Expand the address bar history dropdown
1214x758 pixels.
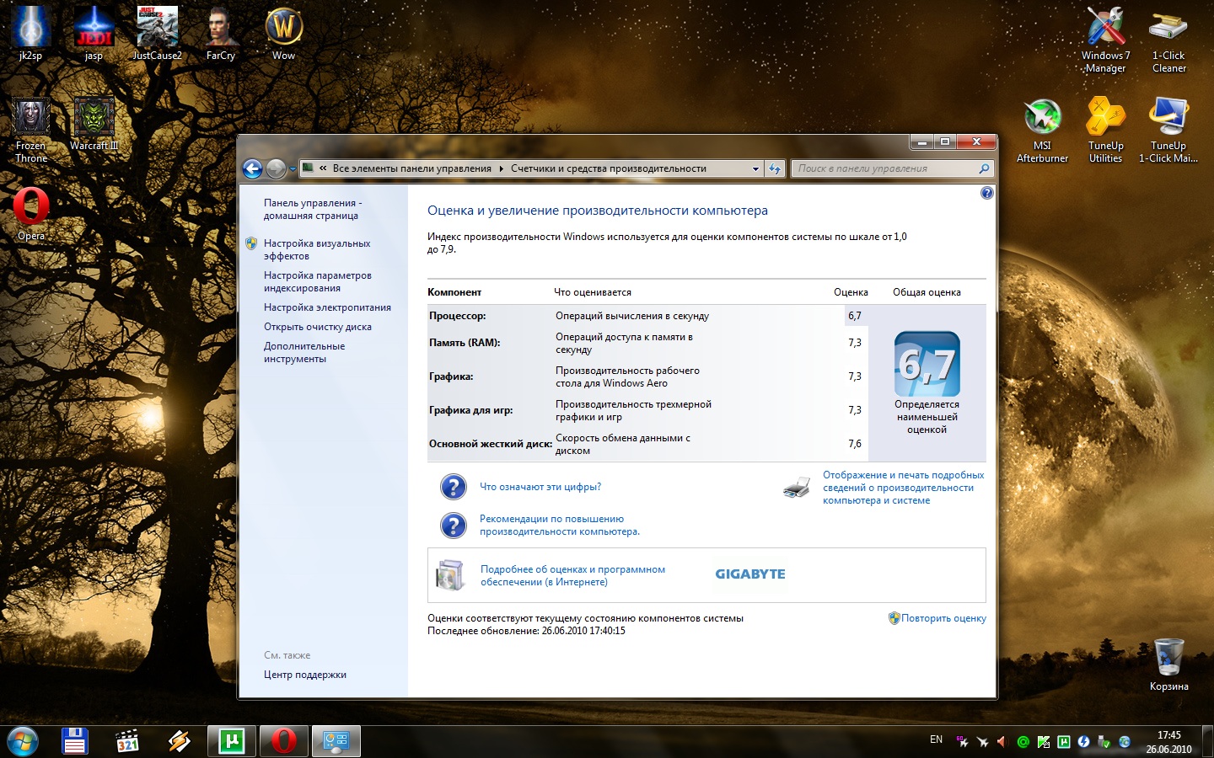755,168
